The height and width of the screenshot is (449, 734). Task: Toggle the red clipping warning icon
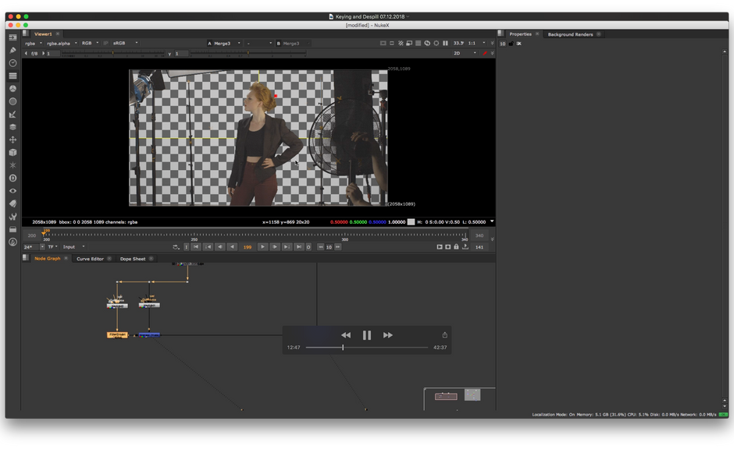coord(484,53)
